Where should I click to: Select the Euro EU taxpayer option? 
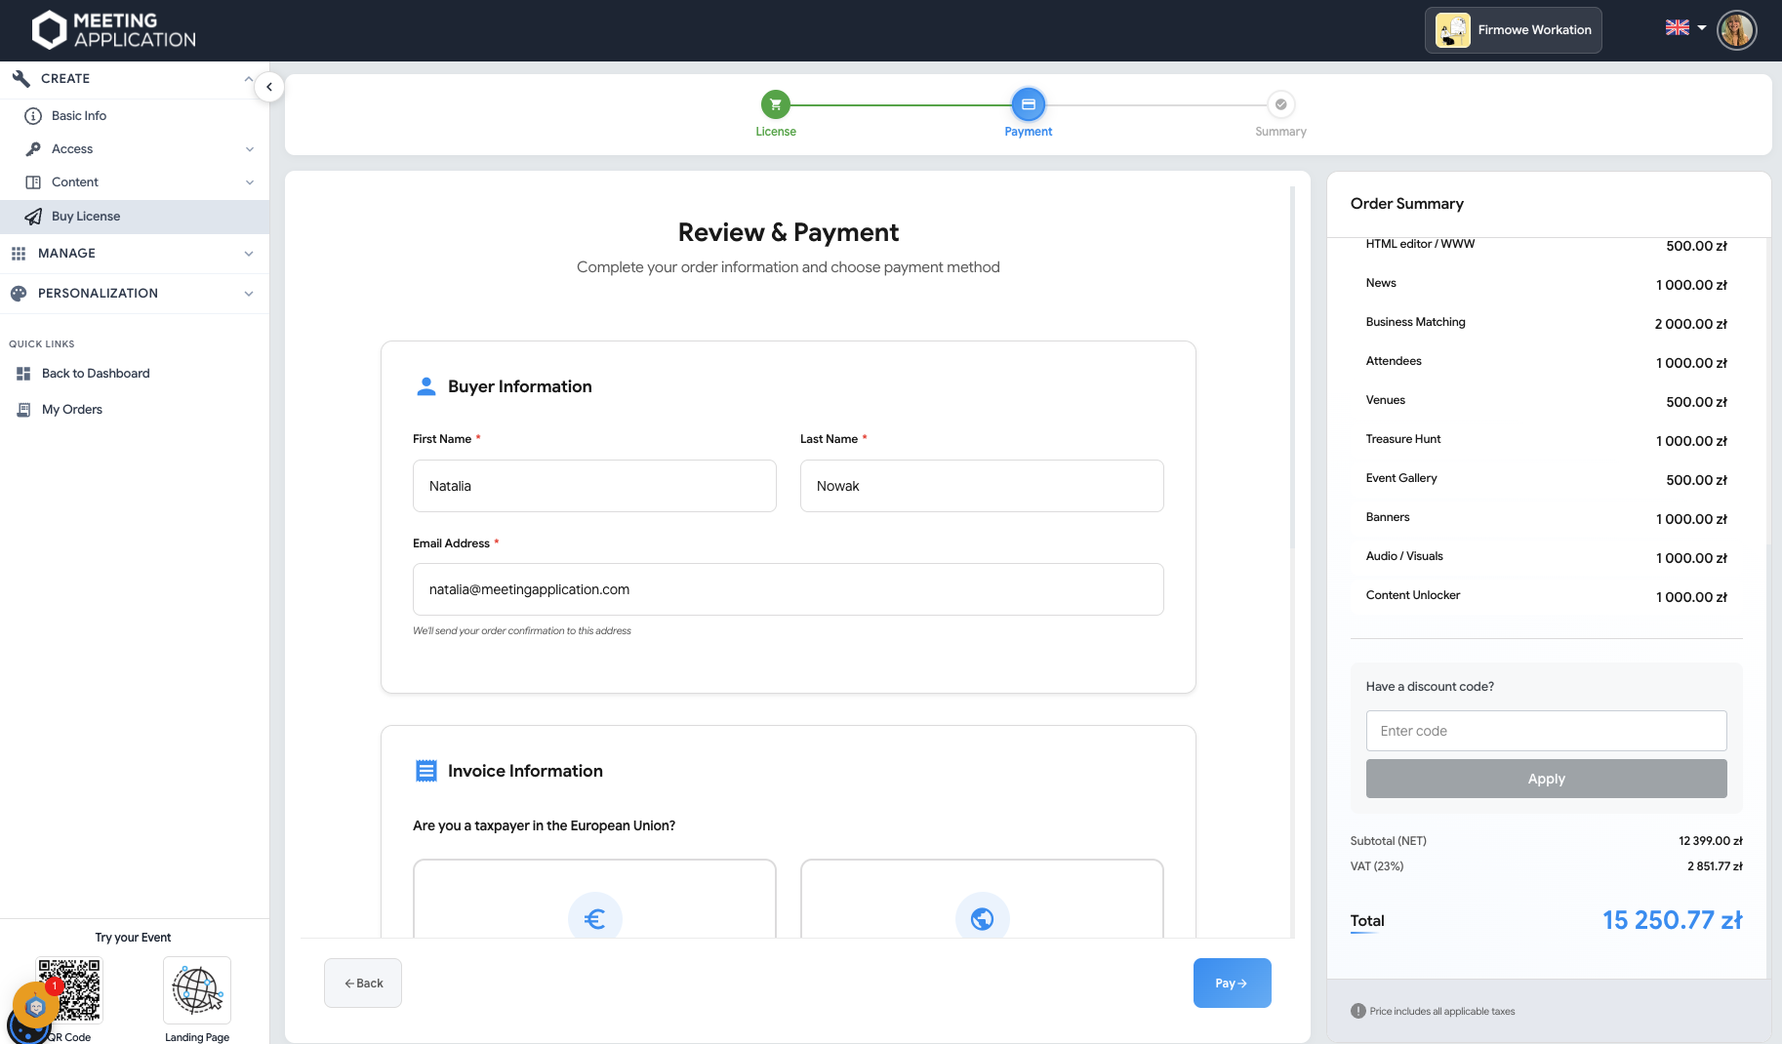pos(594,917)
